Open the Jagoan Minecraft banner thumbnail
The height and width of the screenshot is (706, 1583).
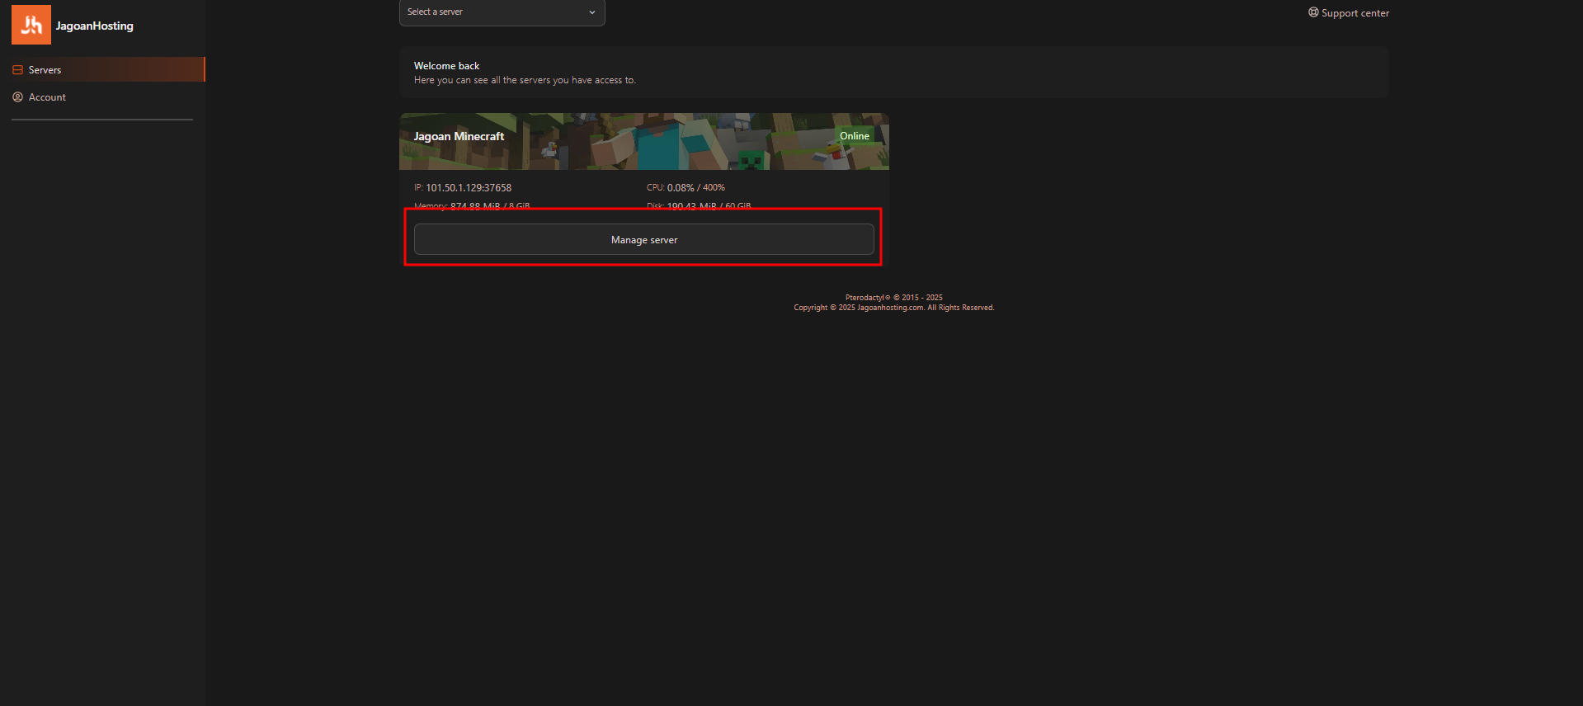[x=644, y=142]
